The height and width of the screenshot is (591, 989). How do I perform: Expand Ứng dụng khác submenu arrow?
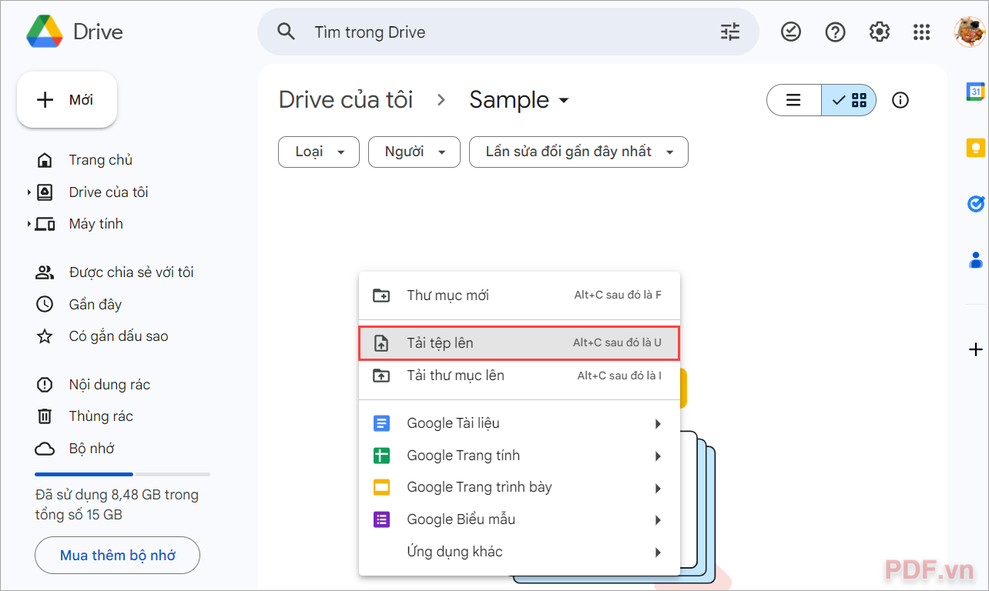coord(658,553)
